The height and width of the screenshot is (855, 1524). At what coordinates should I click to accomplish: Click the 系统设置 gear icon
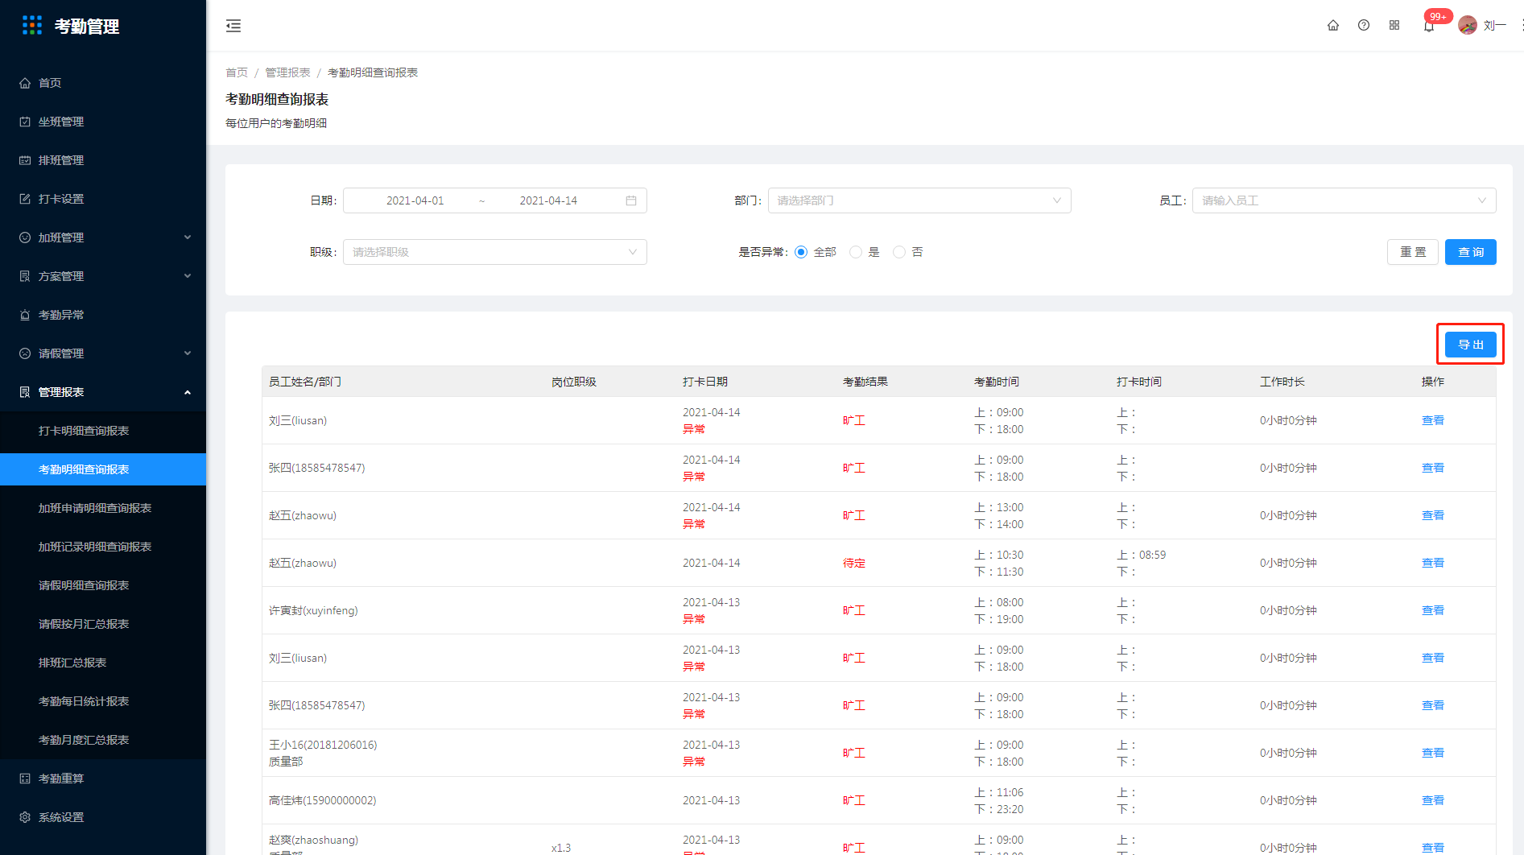click(25, 817)
